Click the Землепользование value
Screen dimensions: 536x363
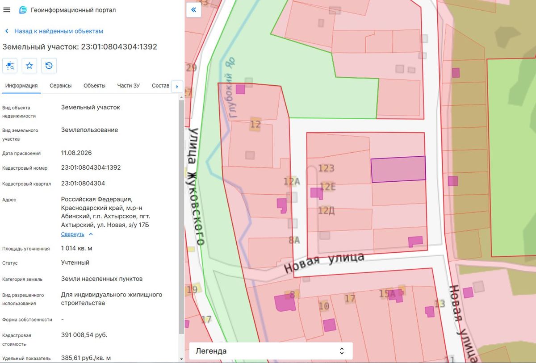[x=90, y=130]
